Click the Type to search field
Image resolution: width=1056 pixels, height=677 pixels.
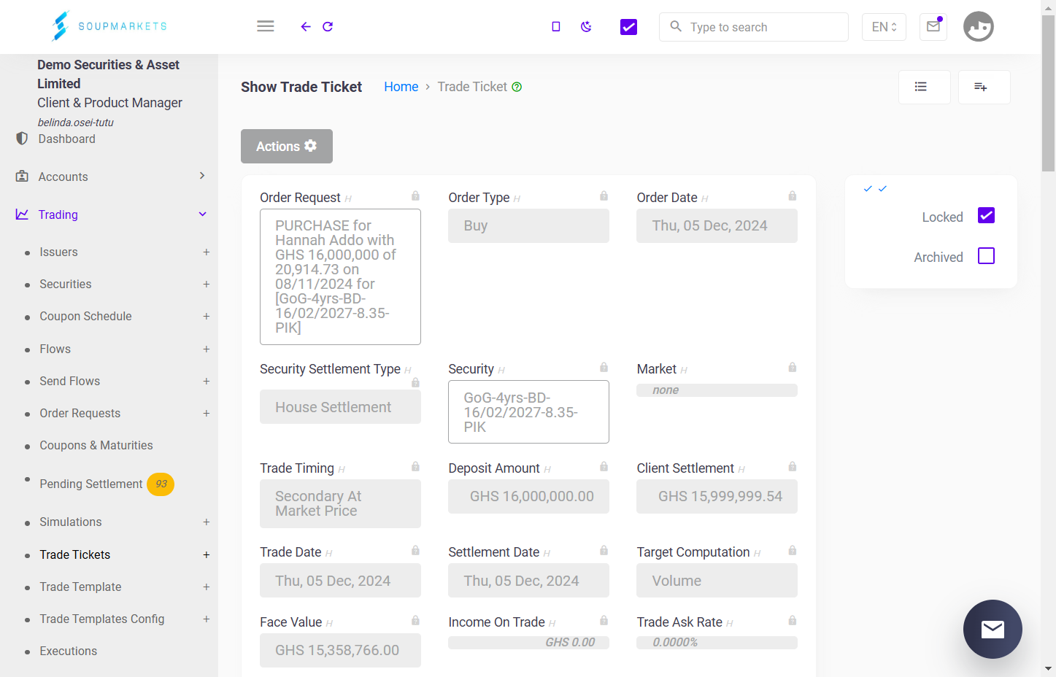[x=754, y=27]
